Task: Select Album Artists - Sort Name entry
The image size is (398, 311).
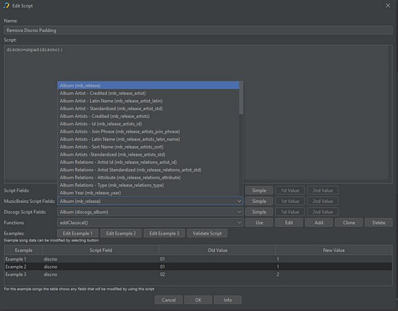Action: 112,147
